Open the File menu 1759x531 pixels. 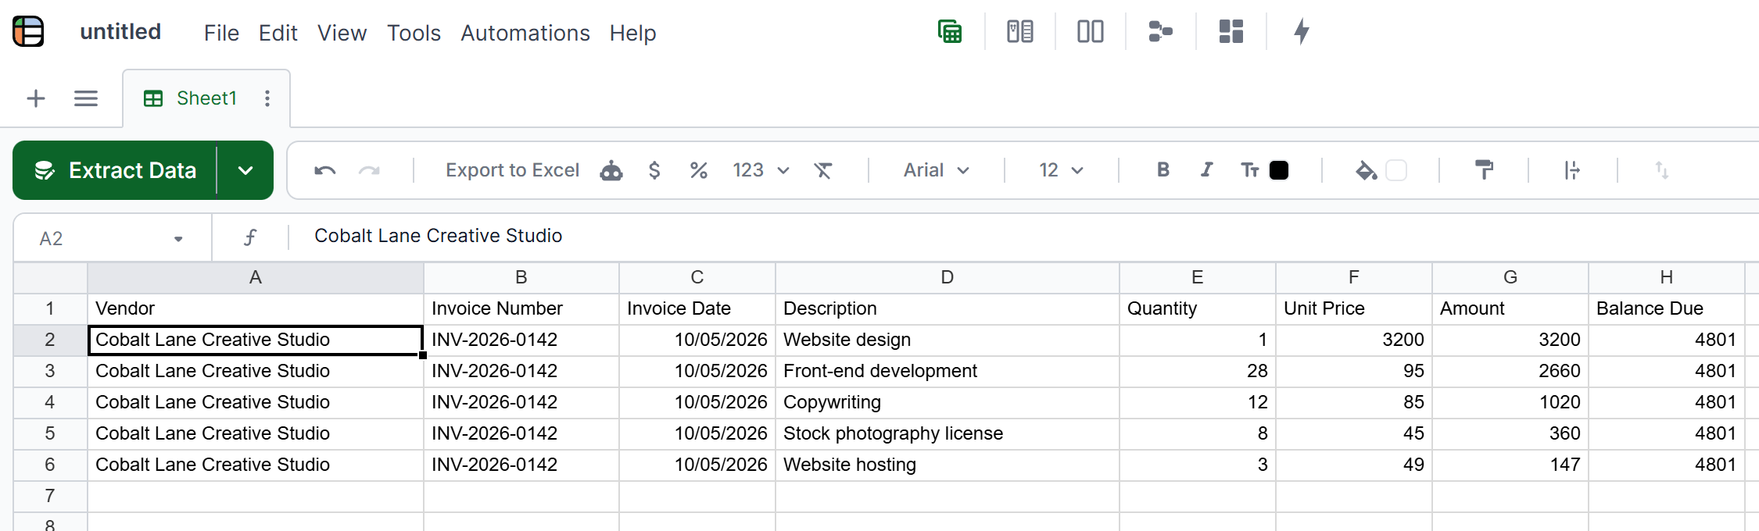tap(221, 33)
